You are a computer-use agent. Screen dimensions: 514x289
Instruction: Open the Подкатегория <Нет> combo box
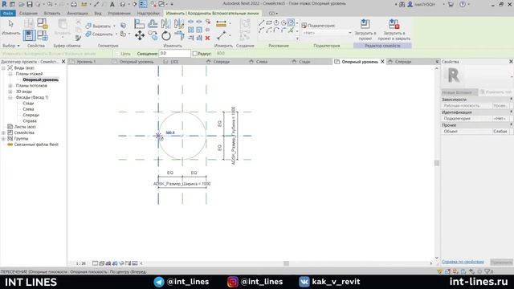coord(327,33)
